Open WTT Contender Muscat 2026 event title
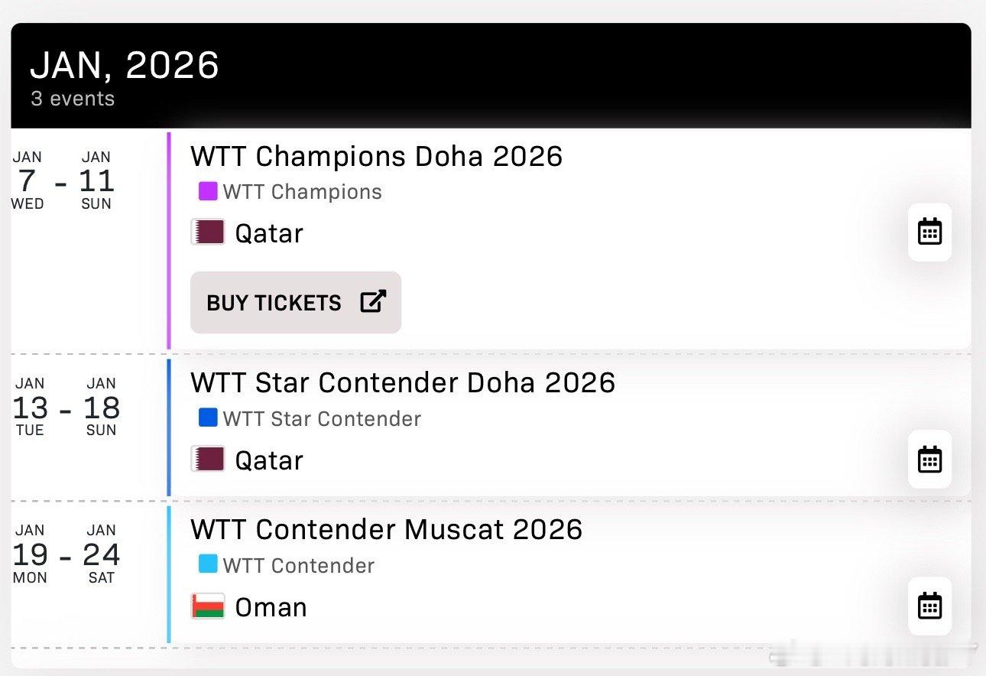This screenshot has width=986, height=676. (386, 529)
